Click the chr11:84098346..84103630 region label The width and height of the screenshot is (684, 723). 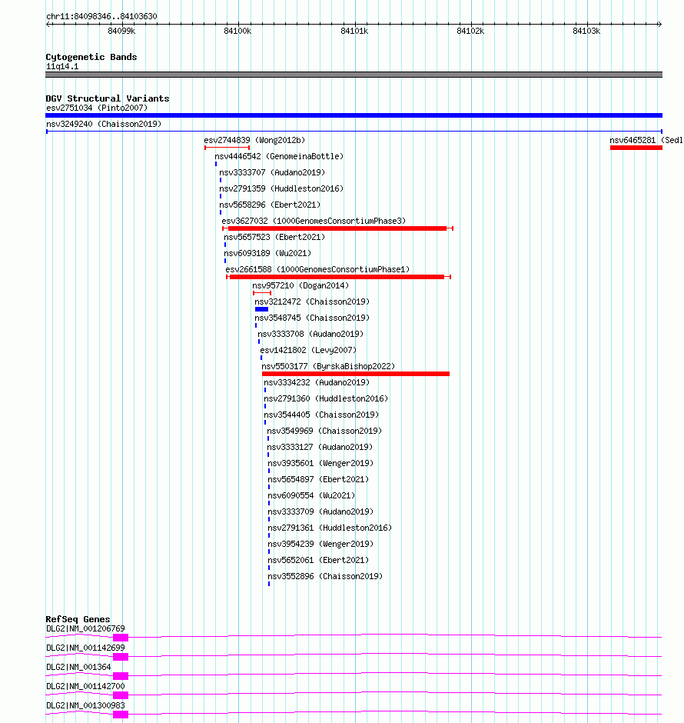click(101, 16)
